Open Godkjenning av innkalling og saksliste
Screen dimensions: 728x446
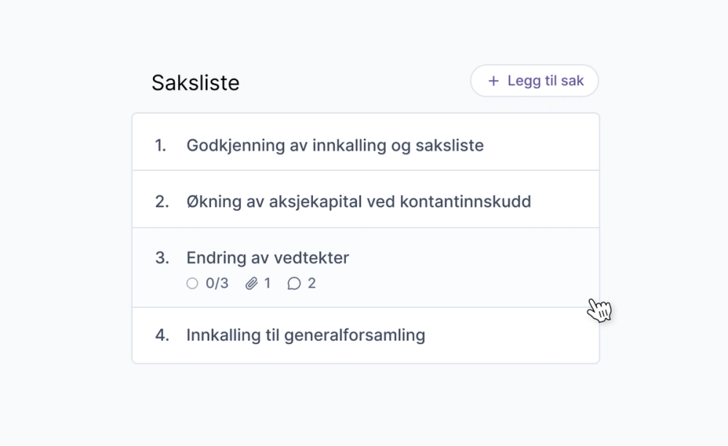pos(366,142)
